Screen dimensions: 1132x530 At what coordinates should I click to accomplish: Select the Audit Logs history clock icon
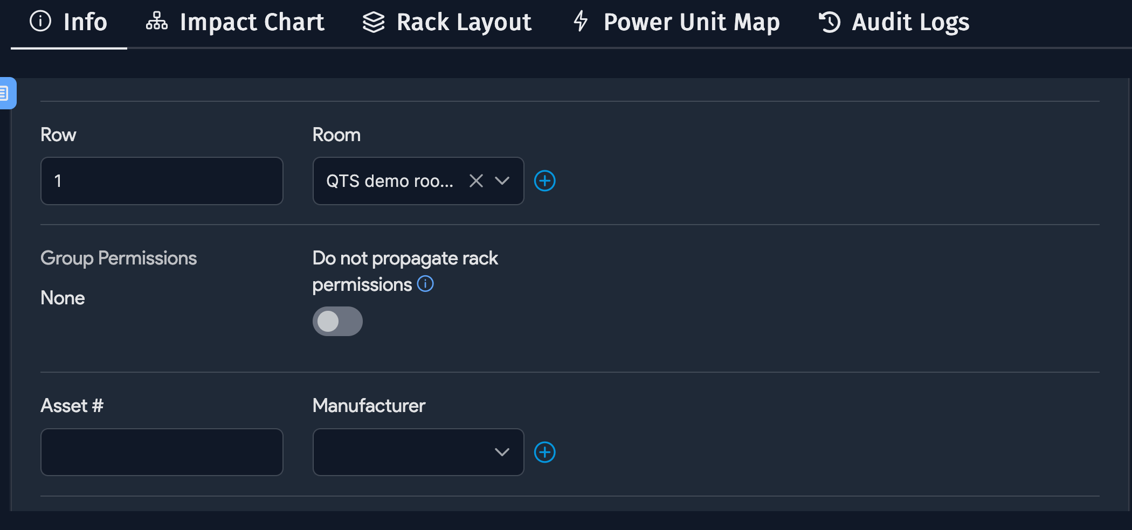[x=829, y=22]
